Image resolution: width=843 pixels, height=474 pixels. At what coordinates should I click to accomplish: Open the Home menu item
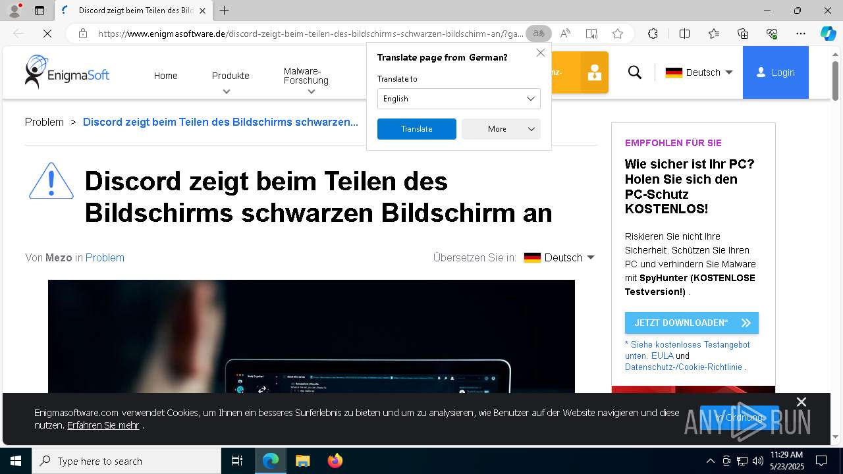click(x=166, y=76)
